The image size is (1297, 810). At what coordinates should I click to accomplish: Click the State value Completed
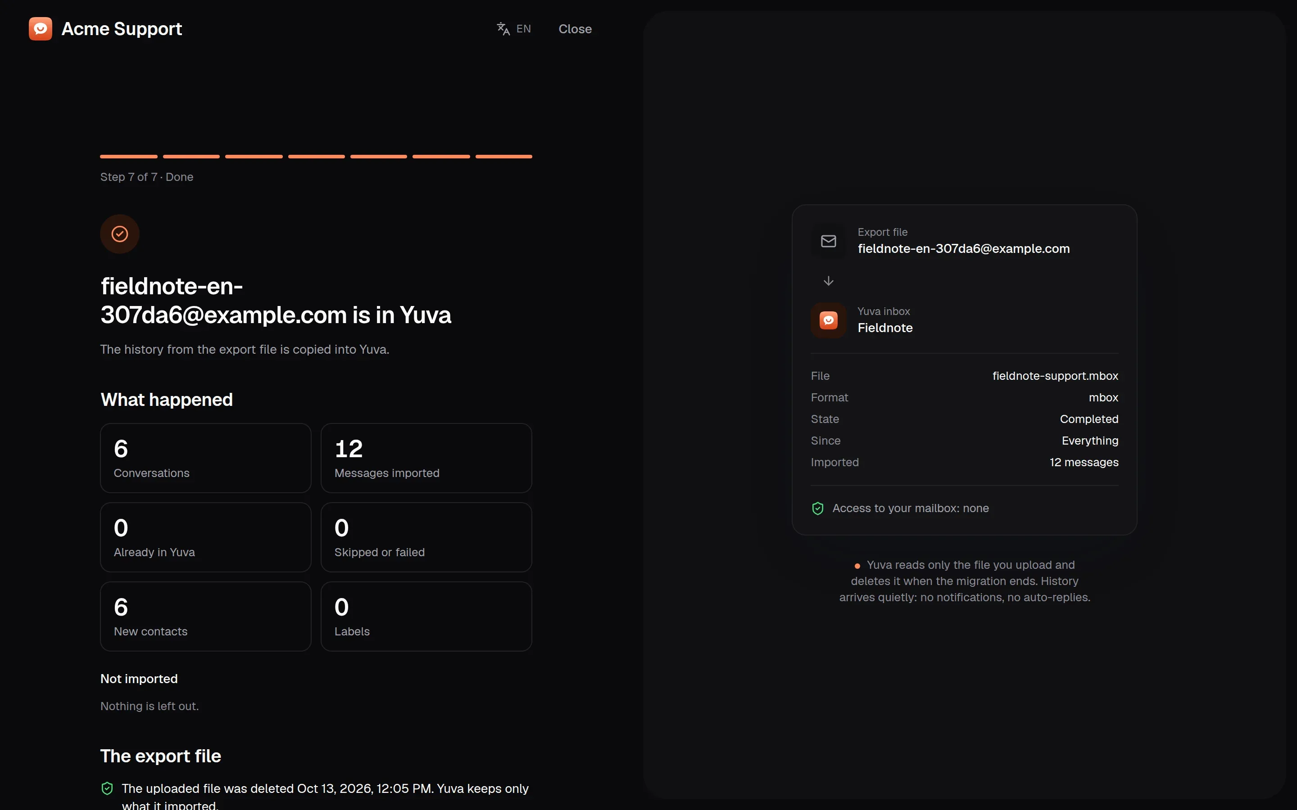coord(1089,419)
